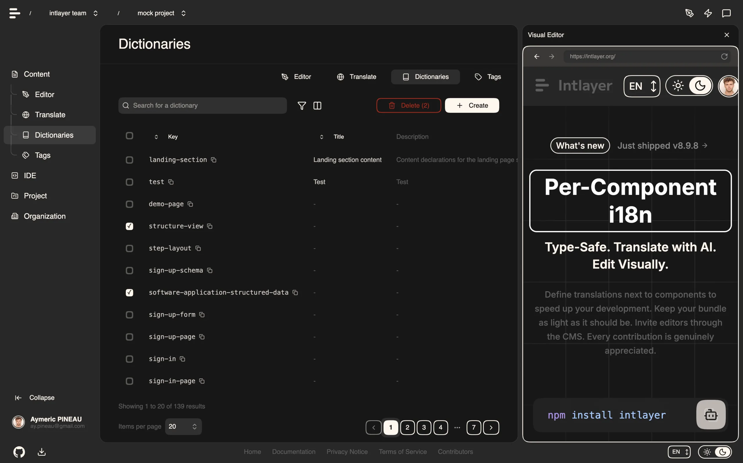
Task: Check the sign-in row checkbox
Action: (x=129, y=359)
